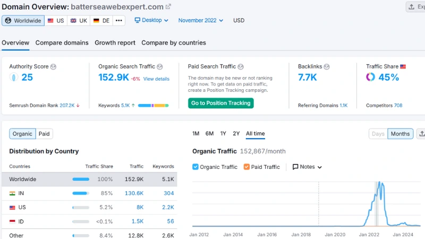Click View details link

coord(156,79)
